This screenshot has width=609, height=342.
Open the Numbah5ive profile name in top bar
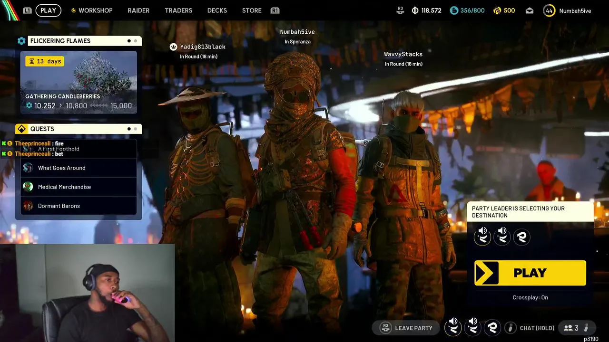575,10
